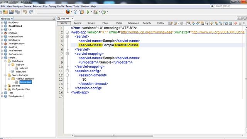Click the Shift Line Left editor icon
Image resolution: width=247 pixels, height=139 pixels.
226,23
